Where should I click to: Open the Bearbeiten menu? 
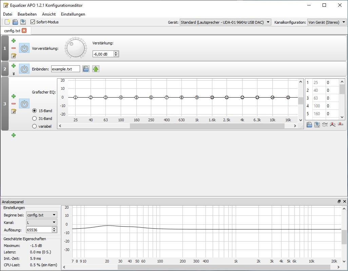27,14
